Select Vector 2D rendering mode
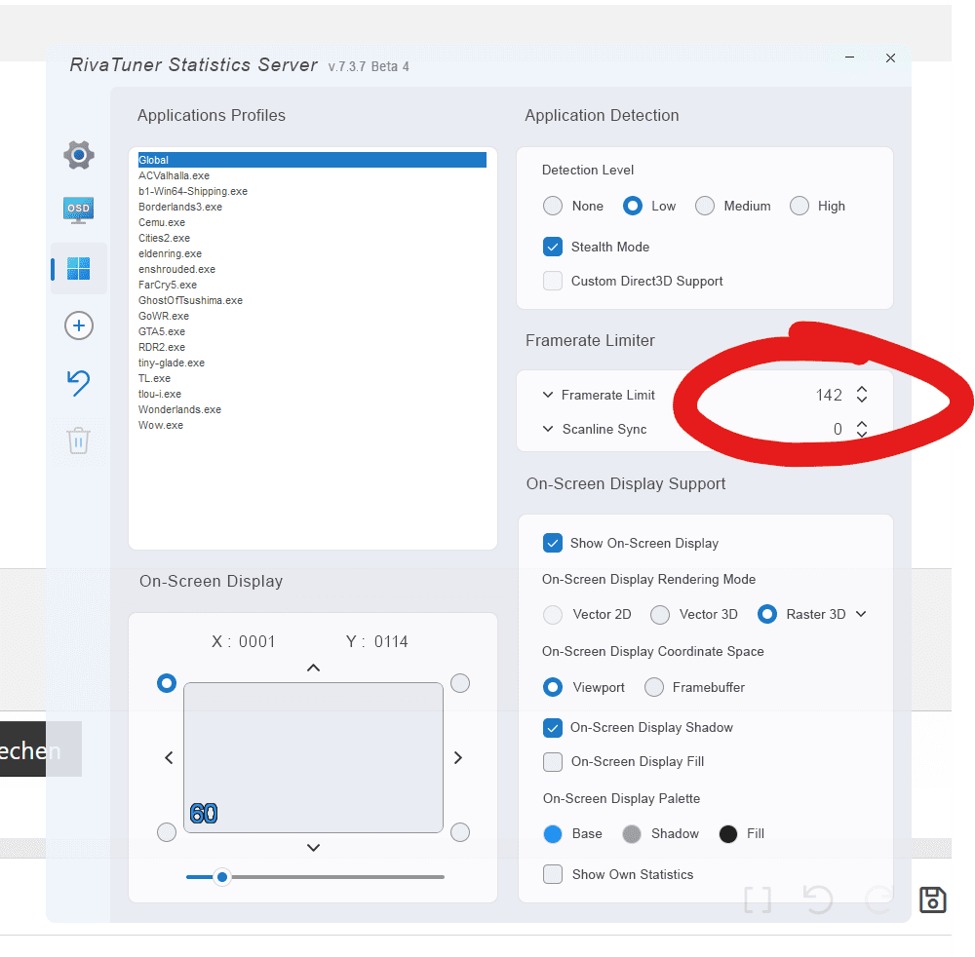The image size is (975, 957). pos(552,615)
